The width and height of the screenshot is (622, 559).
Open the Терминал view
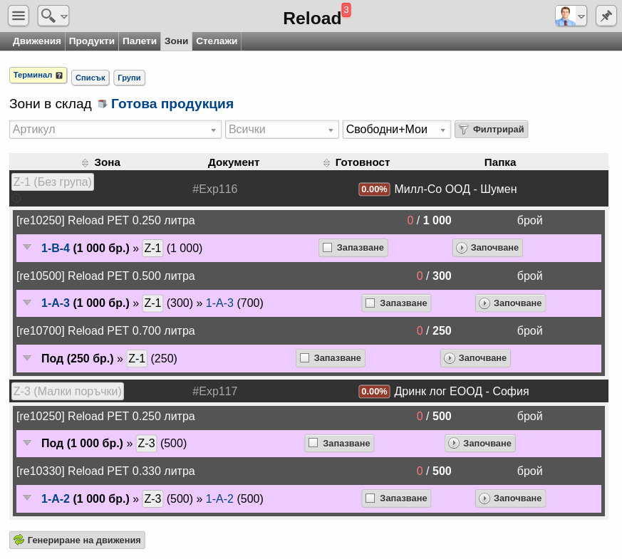point(38,75)
